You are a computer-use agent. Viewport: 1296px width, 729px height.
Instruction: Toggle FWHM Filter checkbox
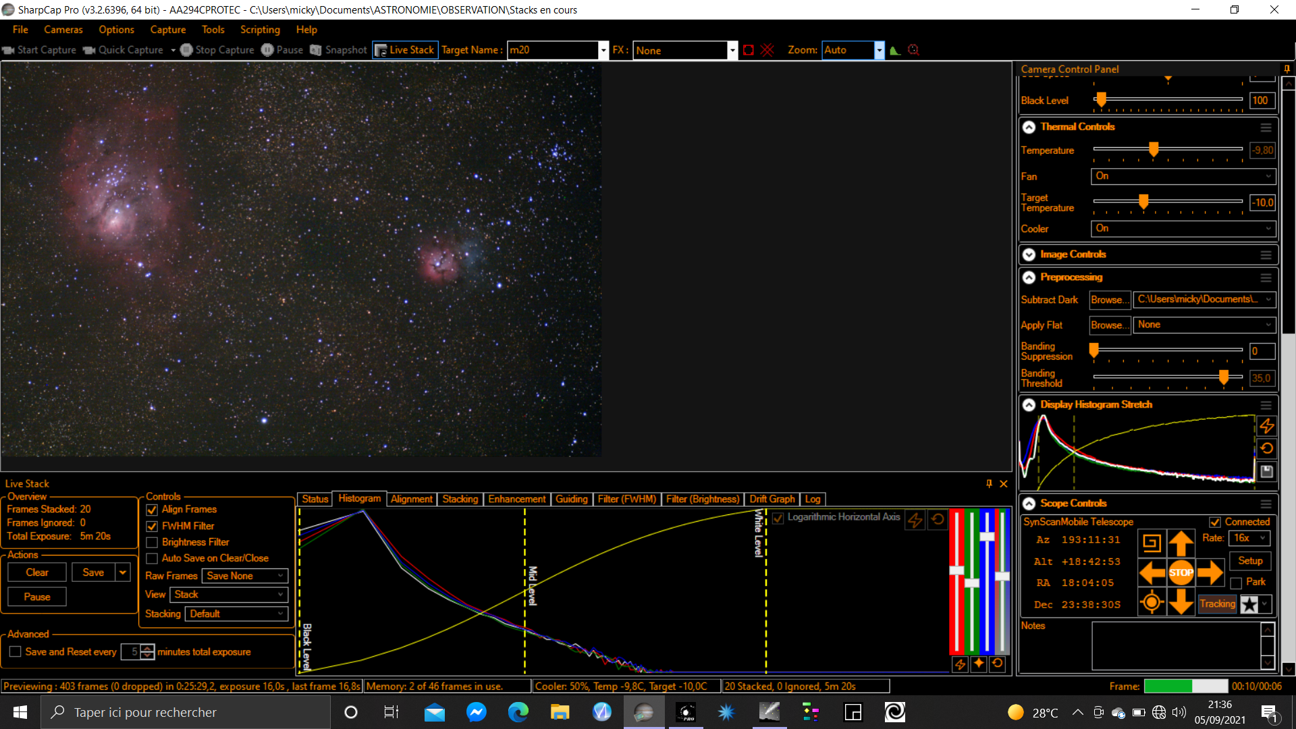[x=152, y=526]
